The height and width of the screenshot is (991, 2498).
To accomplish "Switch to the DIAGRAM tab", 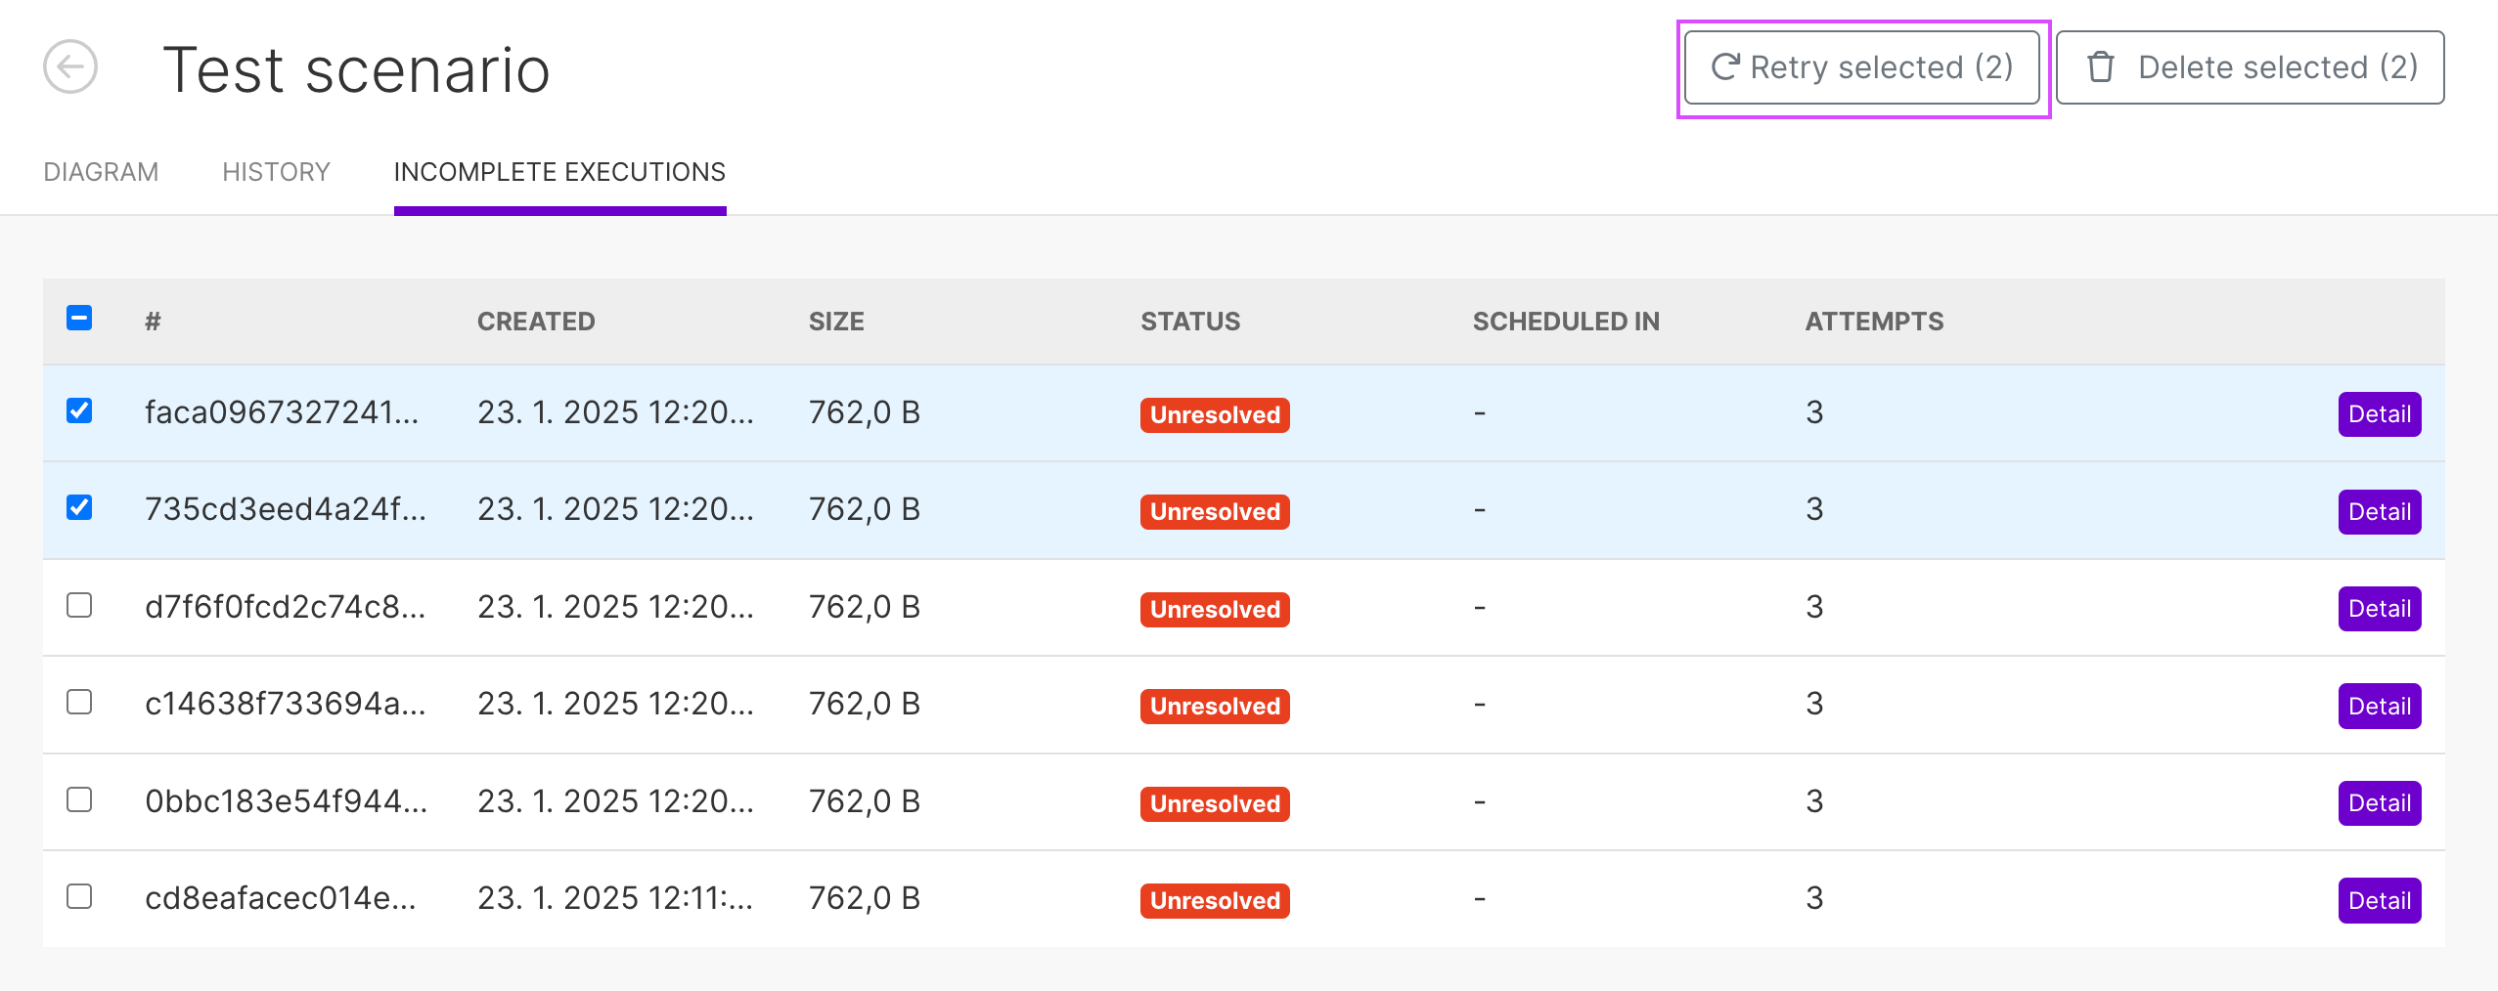I will pos(101,172).
